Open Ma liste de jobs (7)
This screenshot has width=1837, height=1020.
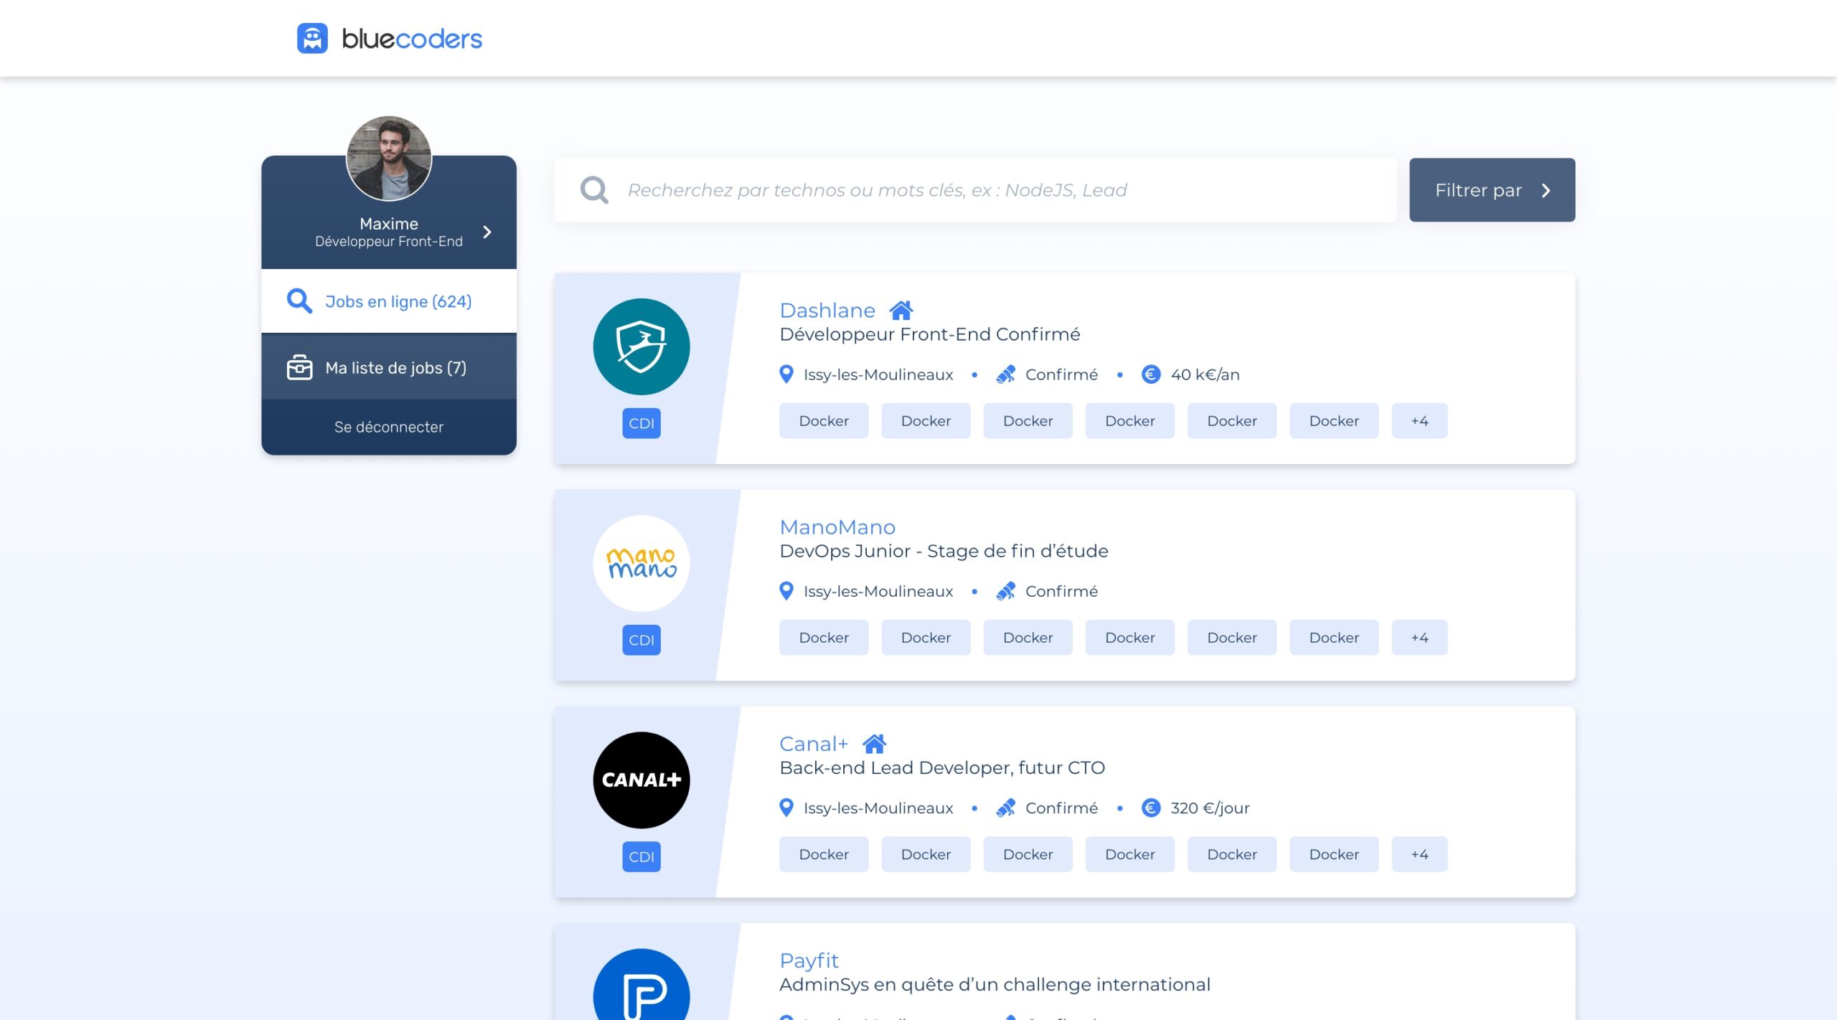pyautogui.click(x=395, y=368)
